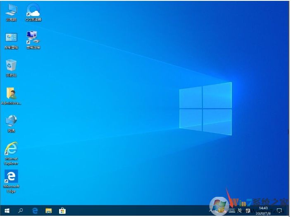Select the Internet Explorer desktop shortcut
291x217 pixels.
[11, 154]
